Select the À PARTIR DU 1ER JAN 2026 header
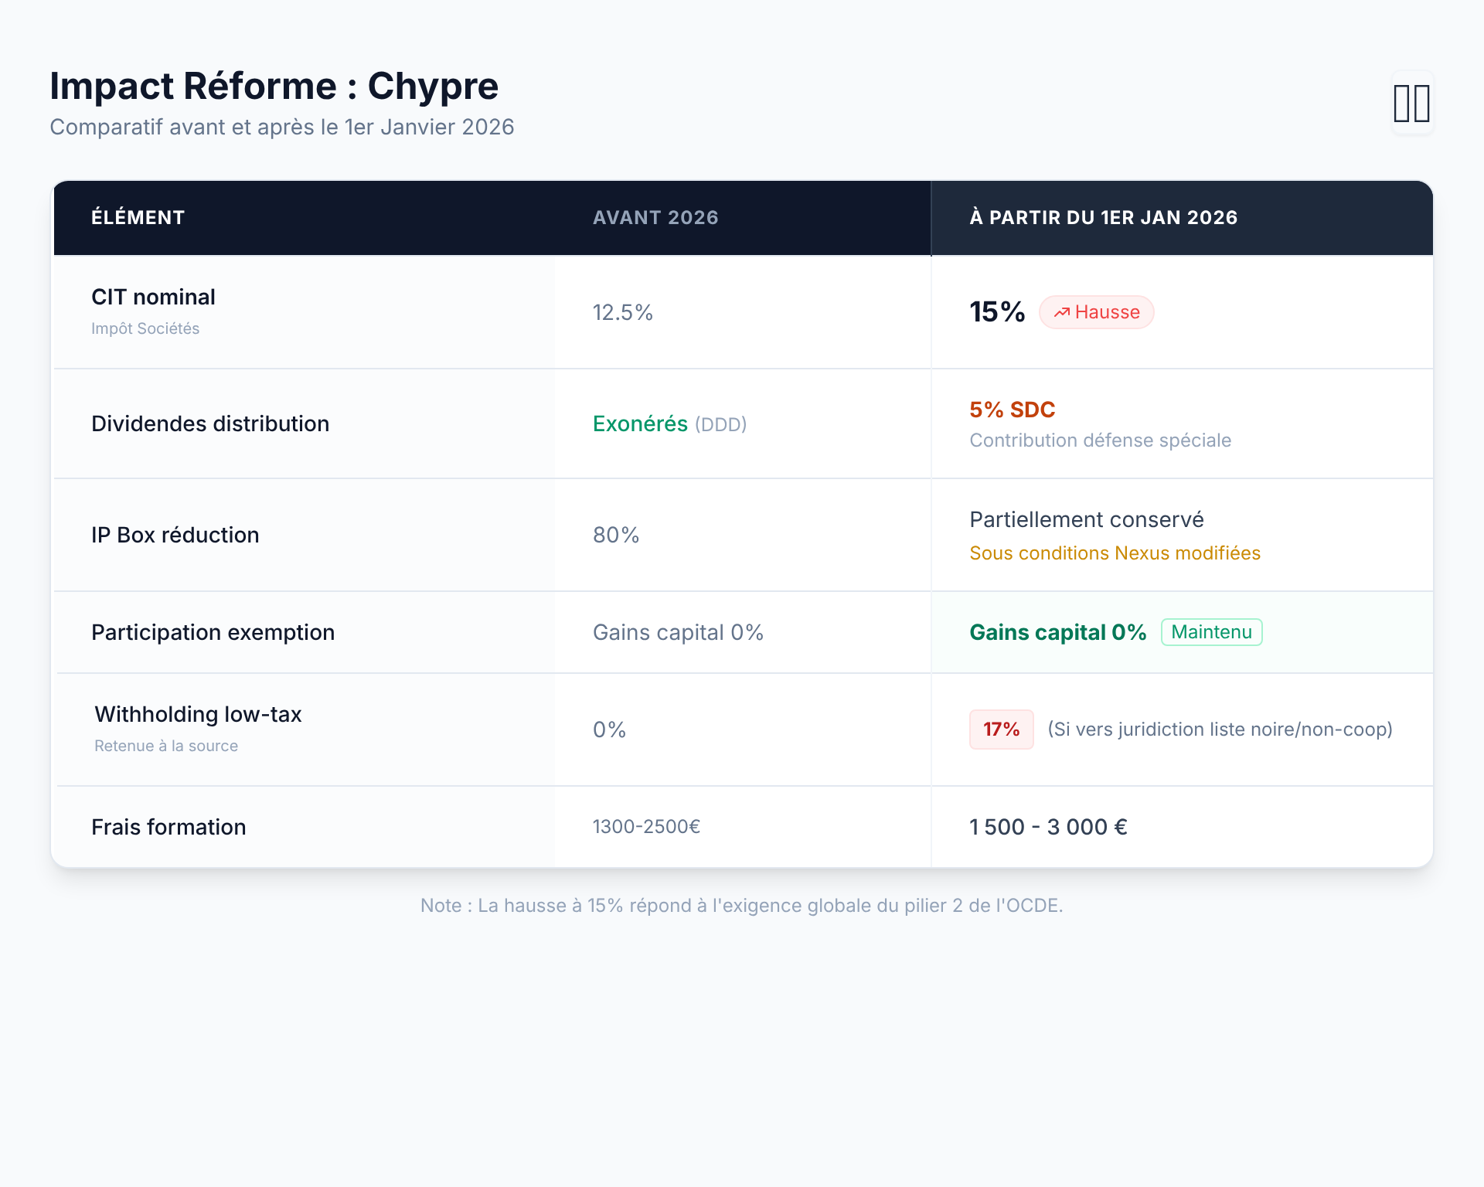Screen dimensions: 1484x1187 tap(1103, 218)
